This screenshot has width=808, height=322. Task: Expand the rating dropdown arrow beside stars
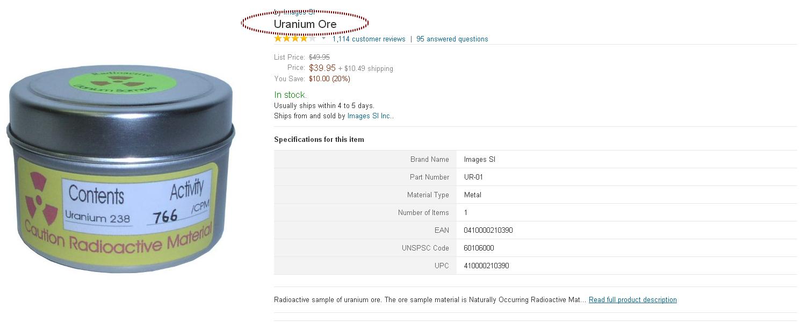(323, 39)
